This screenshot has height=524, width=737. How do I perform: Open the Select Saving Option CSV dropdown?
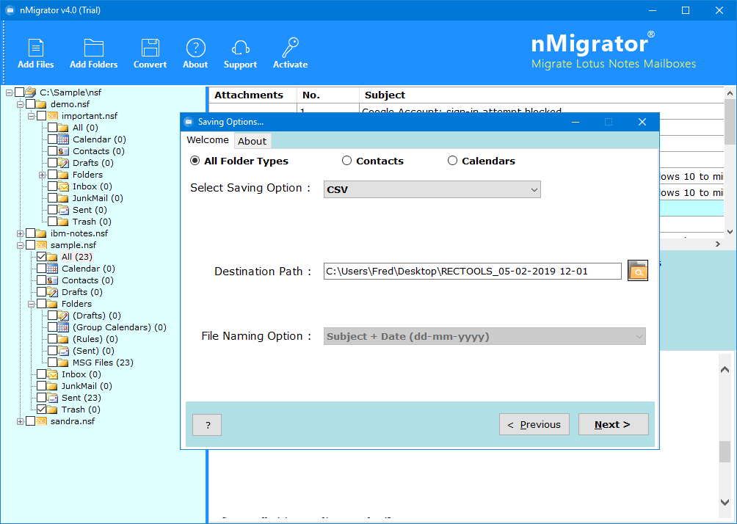point(432,189)
